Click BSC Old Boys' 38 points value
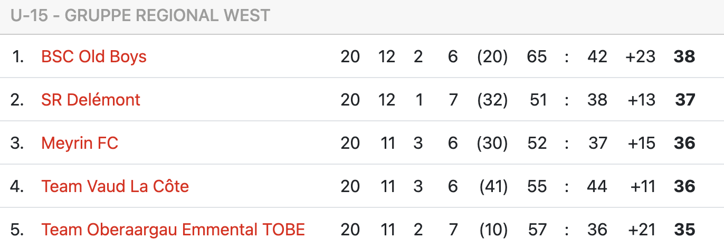The image size is (724, 248). point(684,56)
